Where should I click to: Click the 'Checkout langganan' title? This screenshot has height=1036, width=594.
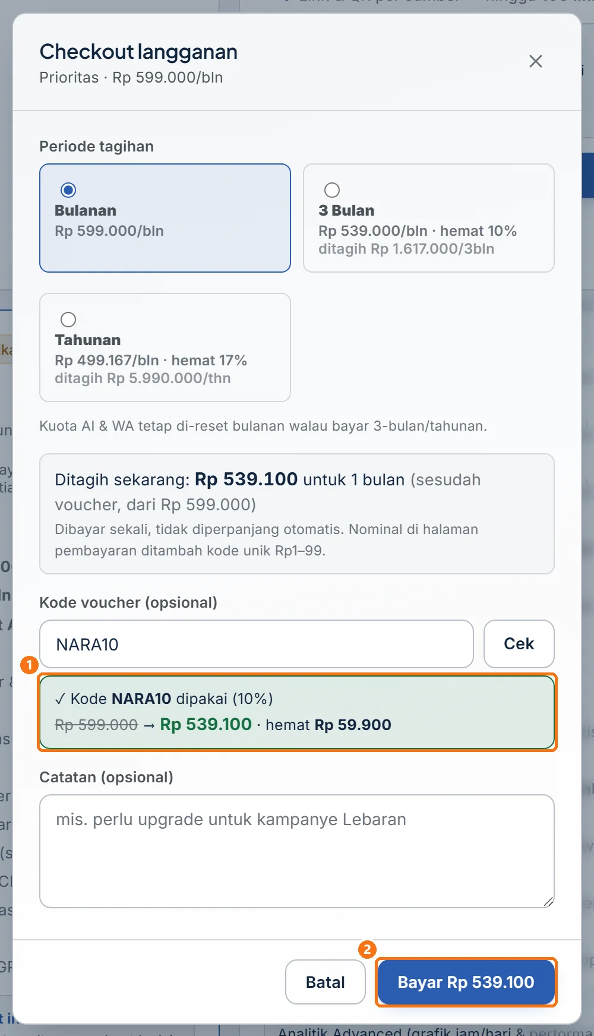click(138, 52)
